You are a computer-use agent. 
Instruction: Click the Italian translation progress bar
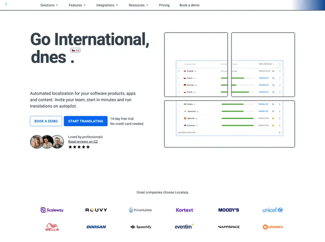239,104
